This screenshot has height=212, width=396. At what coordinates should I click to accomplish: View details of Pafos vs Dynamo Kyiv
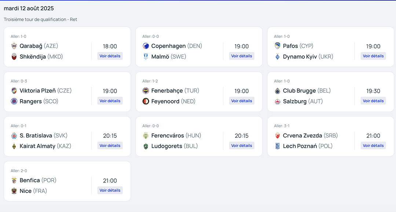(x=373, y=56)
